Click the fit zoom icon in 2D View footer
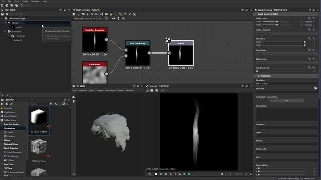The height and width of the screenshot is (180, 321). pyautogui.click(x=222, y=174)
